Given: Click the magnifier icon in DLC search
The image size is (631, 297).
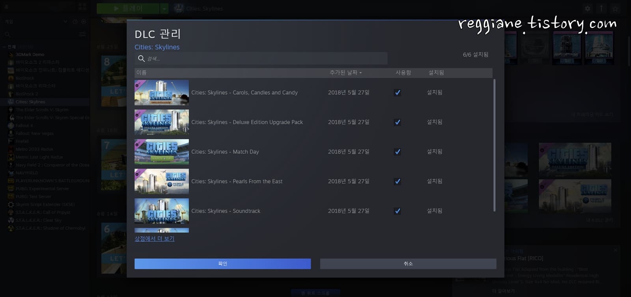Looking at the screenshot, I should coord(141,58).
